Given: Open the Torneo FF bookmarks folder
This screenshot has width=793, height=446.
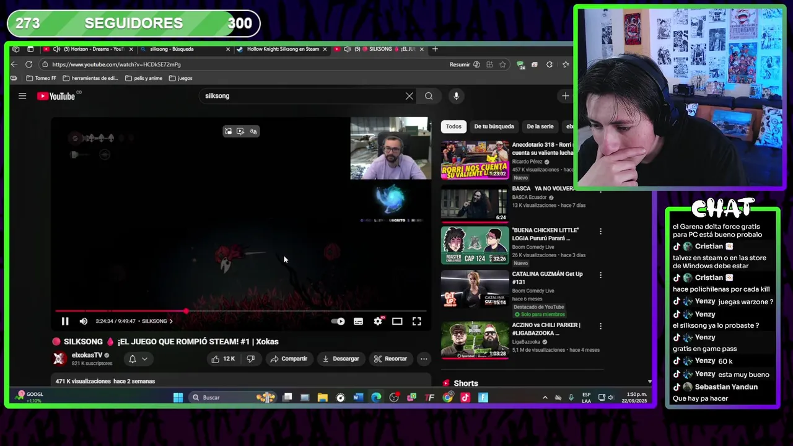Looking at the screenshot, I should pos(41,78).
